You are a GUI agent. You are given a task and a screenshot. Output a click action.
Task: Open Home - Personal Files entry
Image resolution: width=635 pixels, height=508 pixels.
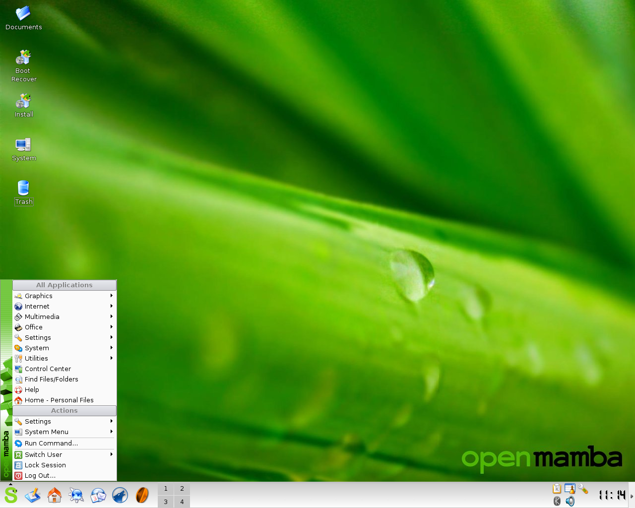64,400
